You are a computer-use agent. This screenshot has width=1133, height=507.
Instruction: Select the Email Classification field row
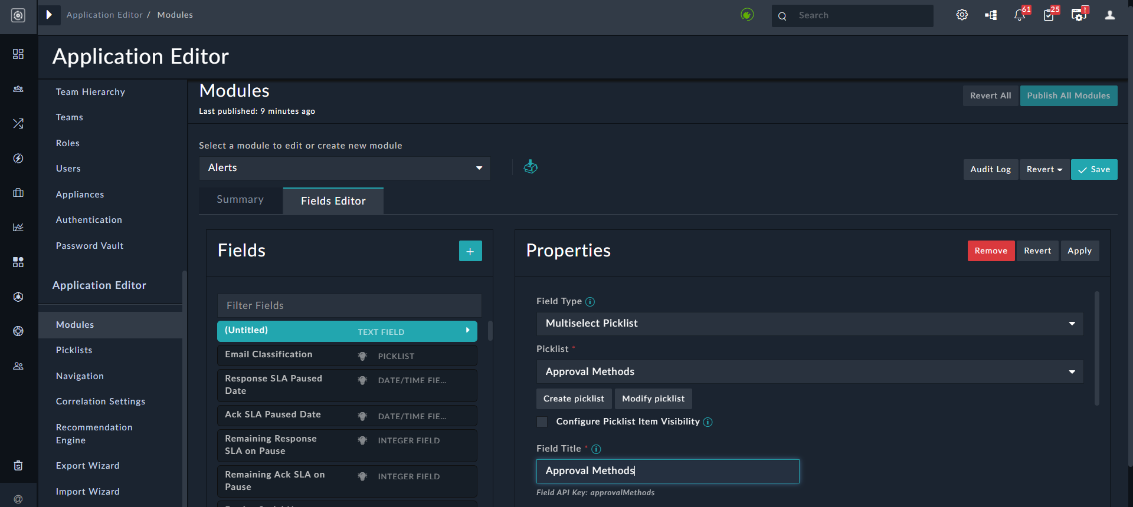point(347,355)
